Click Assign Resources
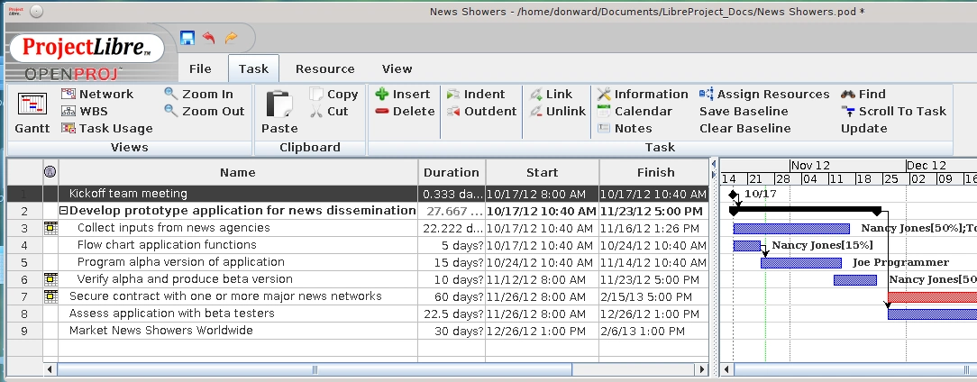 [764, 94]
